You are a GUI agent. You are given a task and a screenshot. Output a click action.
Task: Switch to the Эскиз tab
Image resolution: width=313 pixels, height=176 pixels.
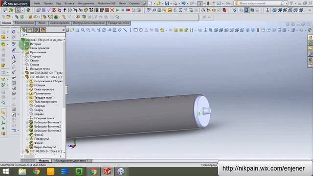(42, 23)
